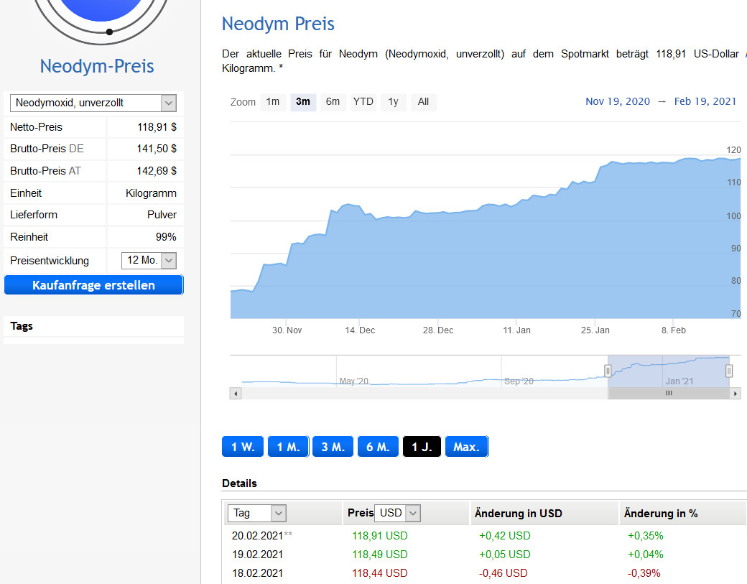Open the USD currency dropdown
This screenshot has width=747, height=584.
[397, 513]
